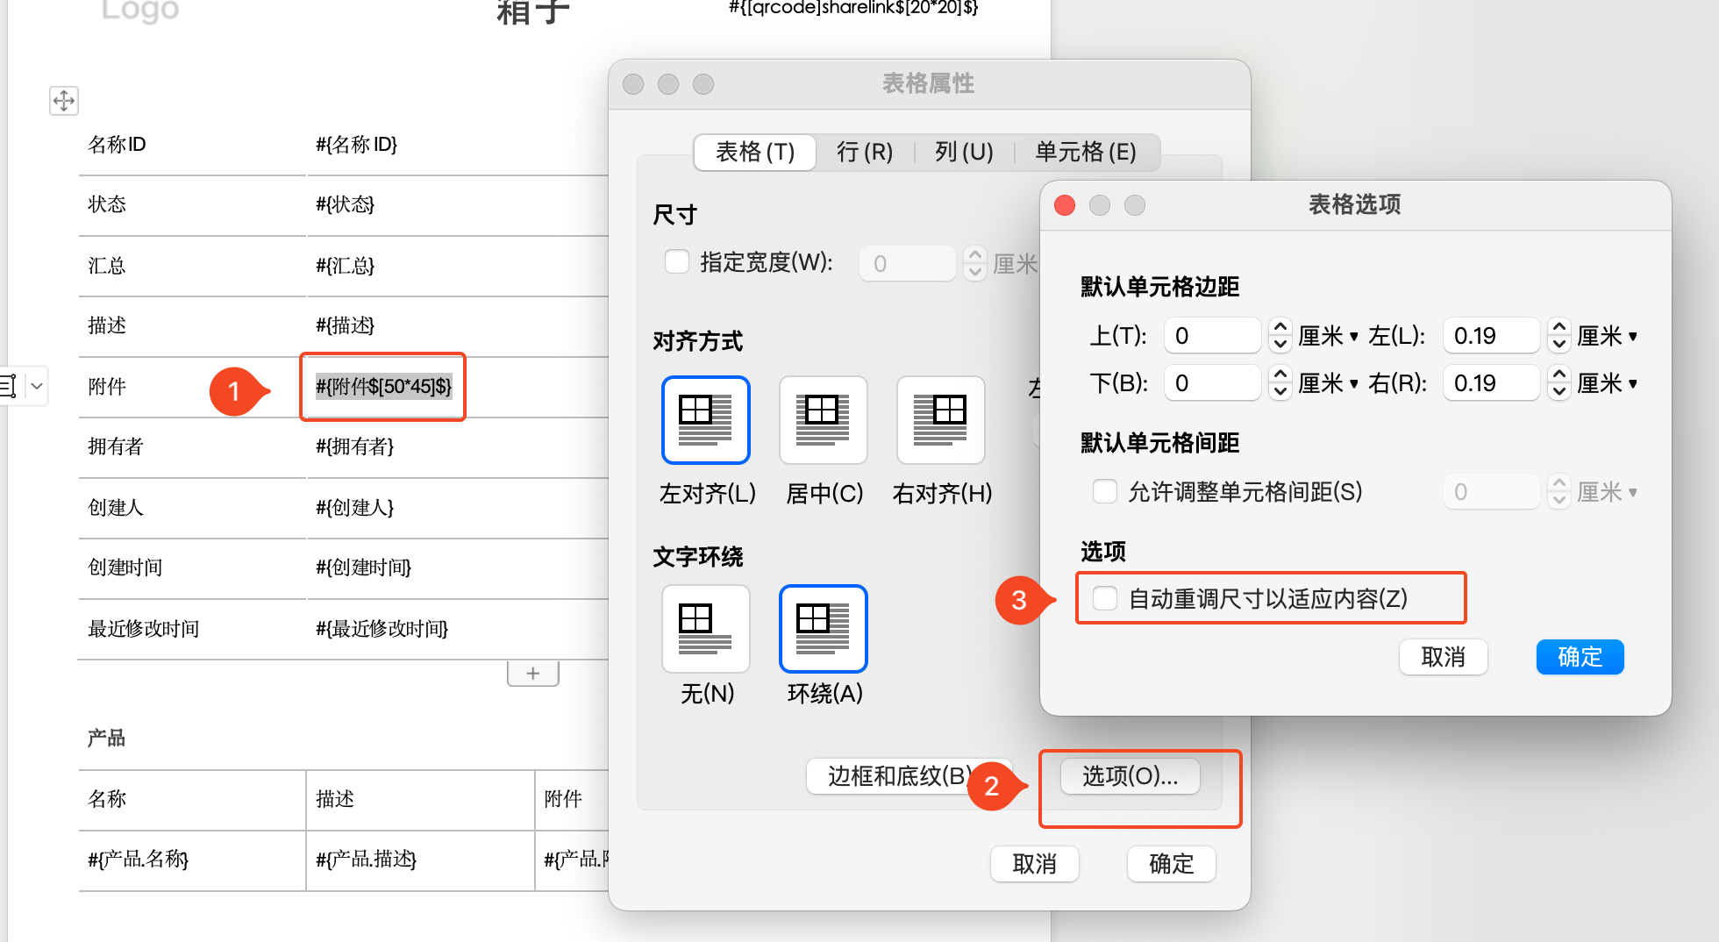Click the specified width input field
The image size is (1719, 942).
907,263
